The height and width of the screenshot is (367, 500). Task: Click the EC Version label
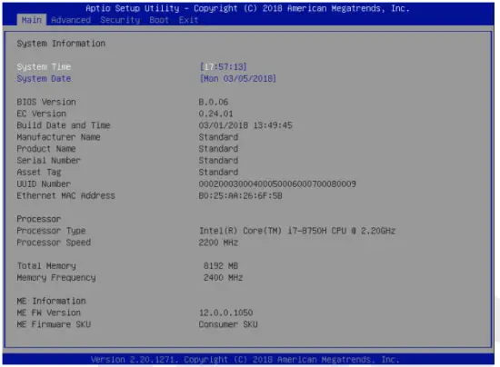[x=42, y=114]
